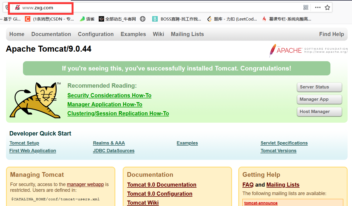This screenshot has height=206, width=352.
Task: Click the Developer Quick Start heading
Action: coord(40,134)
